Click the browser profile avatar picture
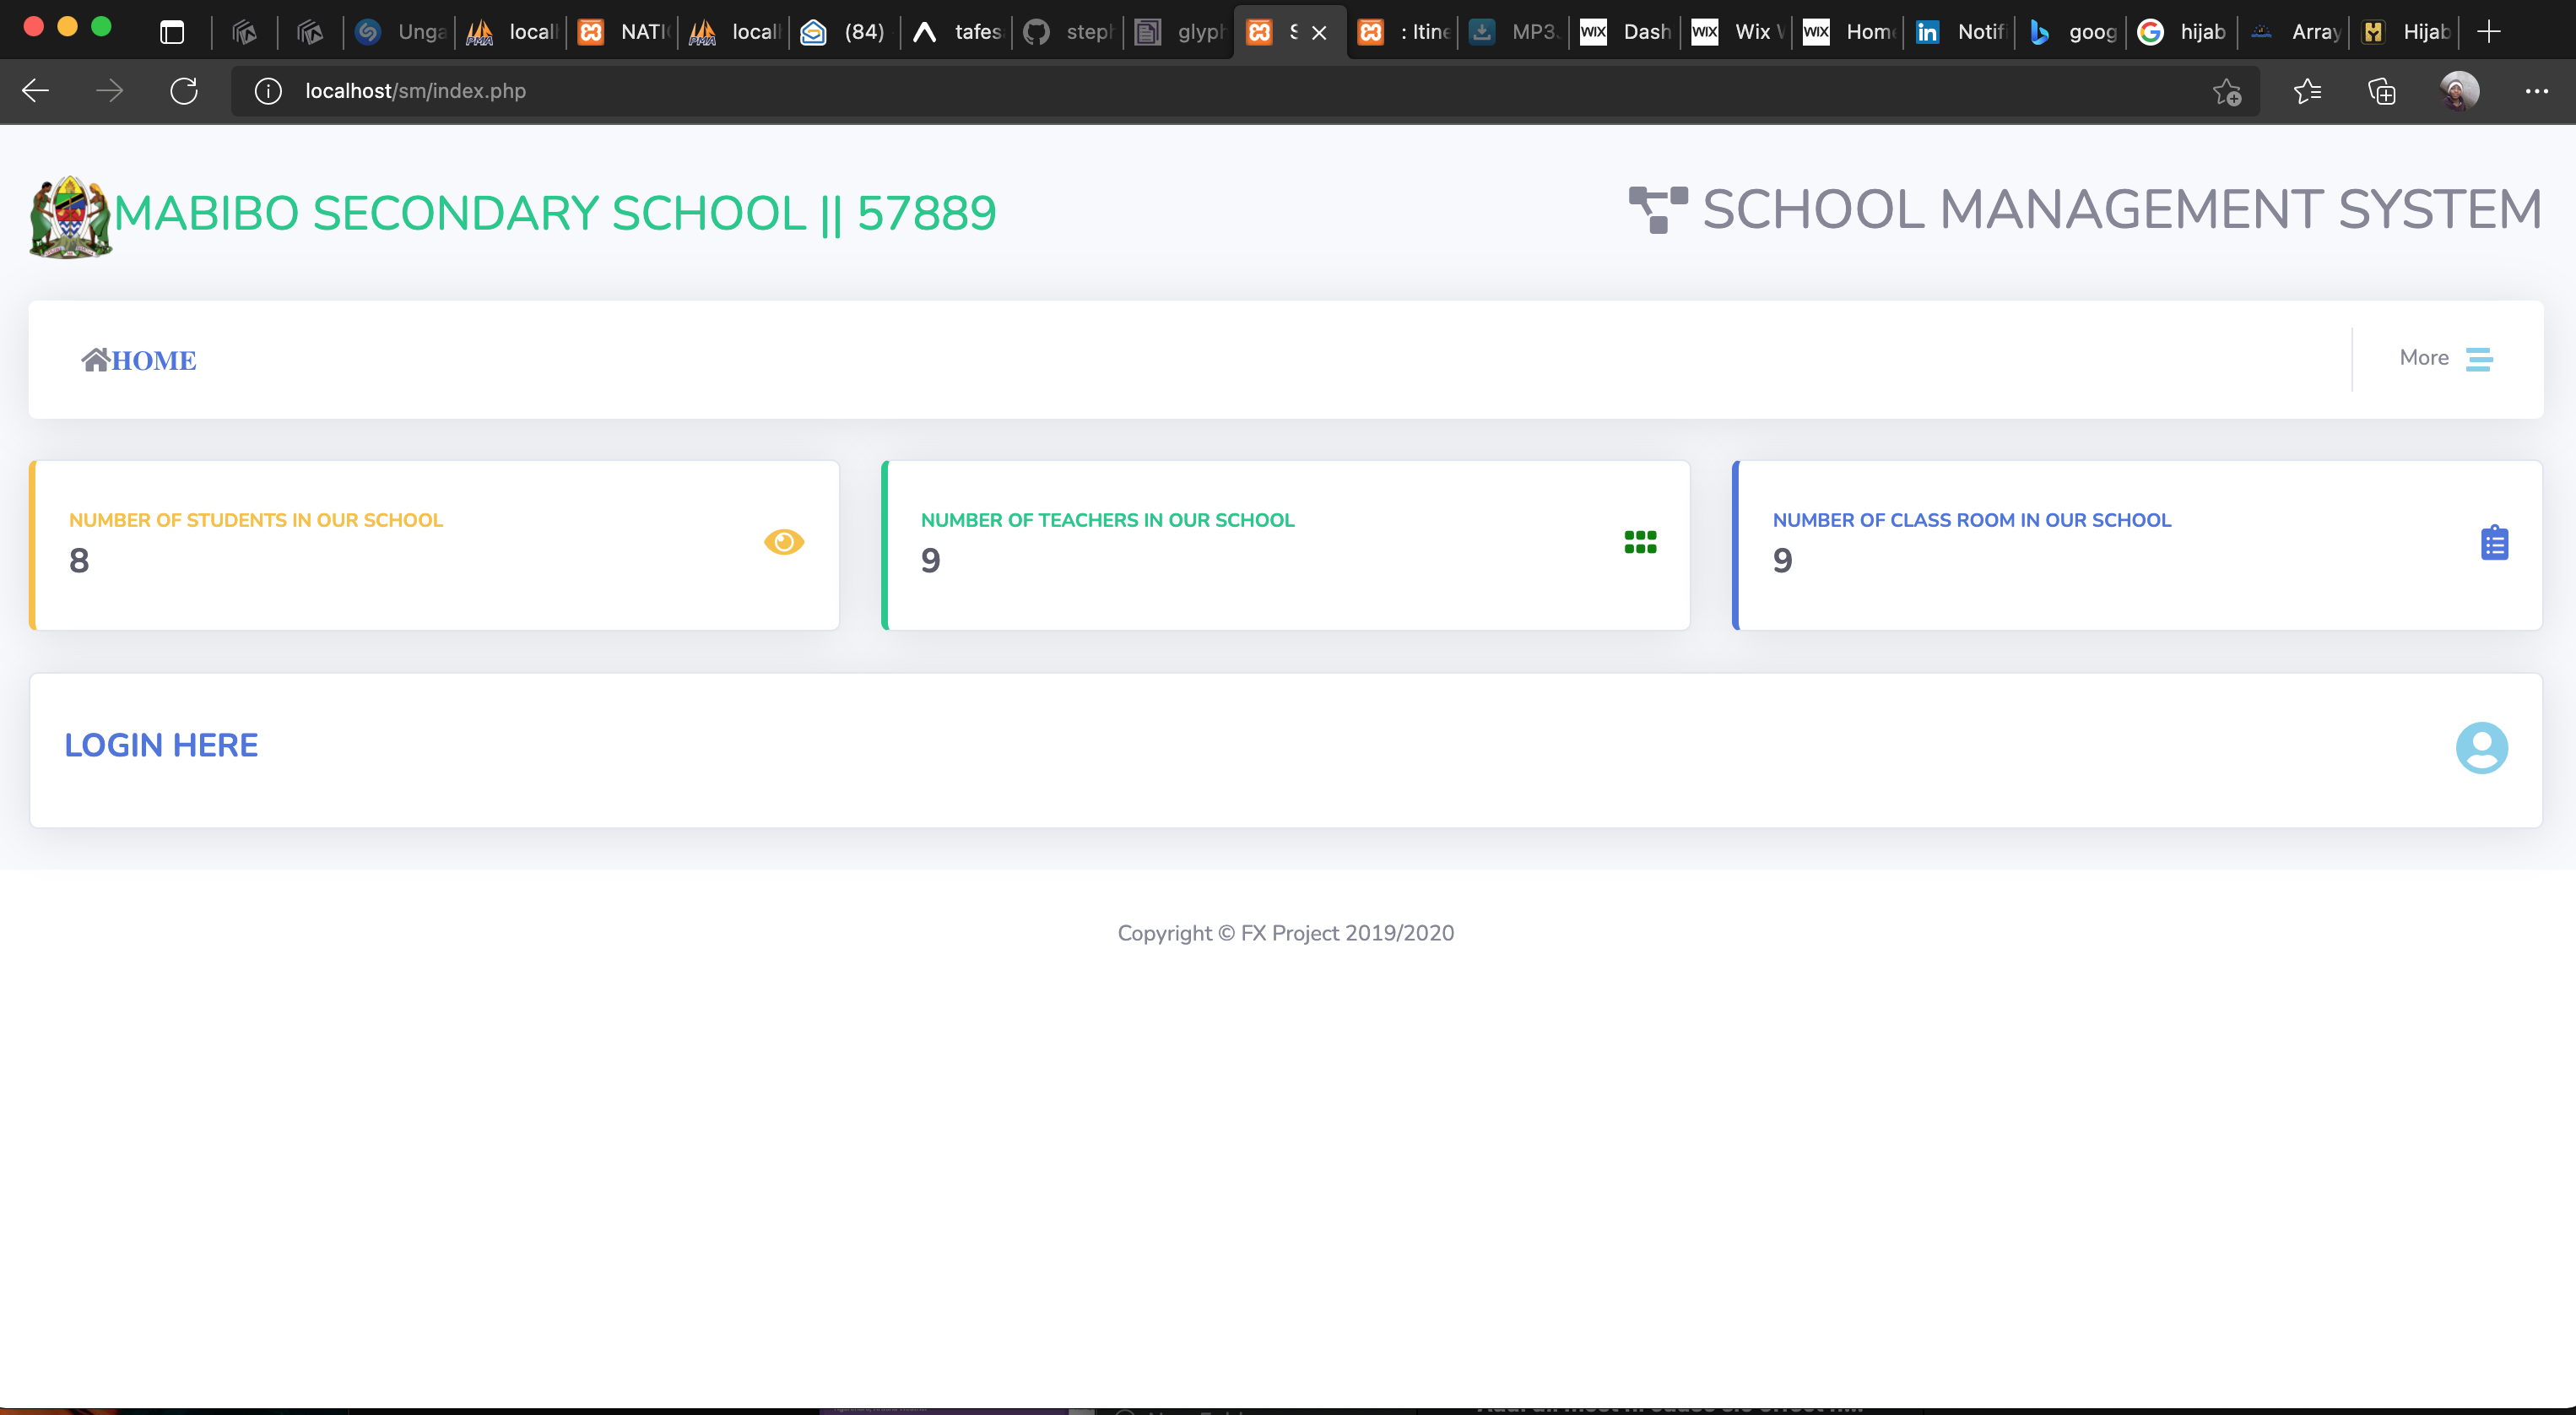Viewport: 2576px width, 1415px height. tap(2459, 91)
